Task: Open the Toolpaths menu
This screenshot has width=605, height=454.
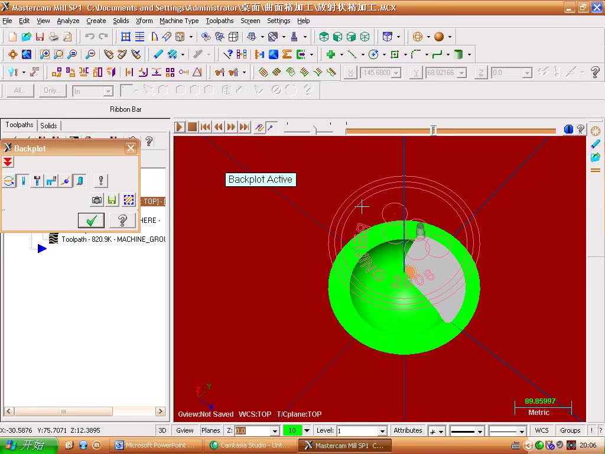Action: (220, 21)
